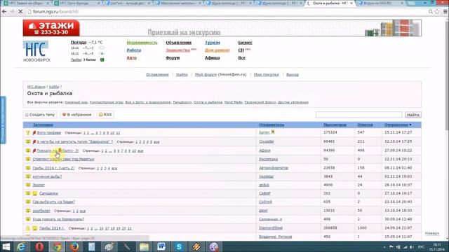Viewport: 449px width, 252px height.
Task: Open the Знакомства link
Action: point(177,50)
